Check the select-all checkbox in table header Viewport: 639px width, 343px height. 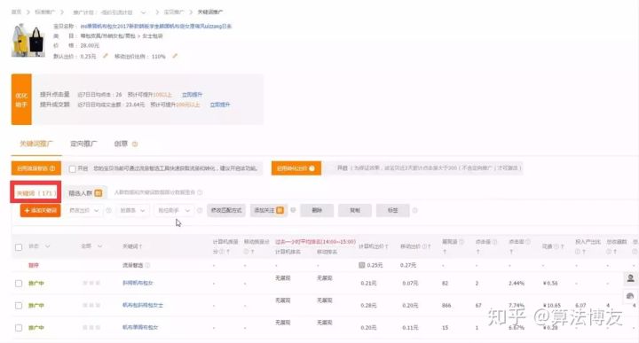tap(19, 247)
